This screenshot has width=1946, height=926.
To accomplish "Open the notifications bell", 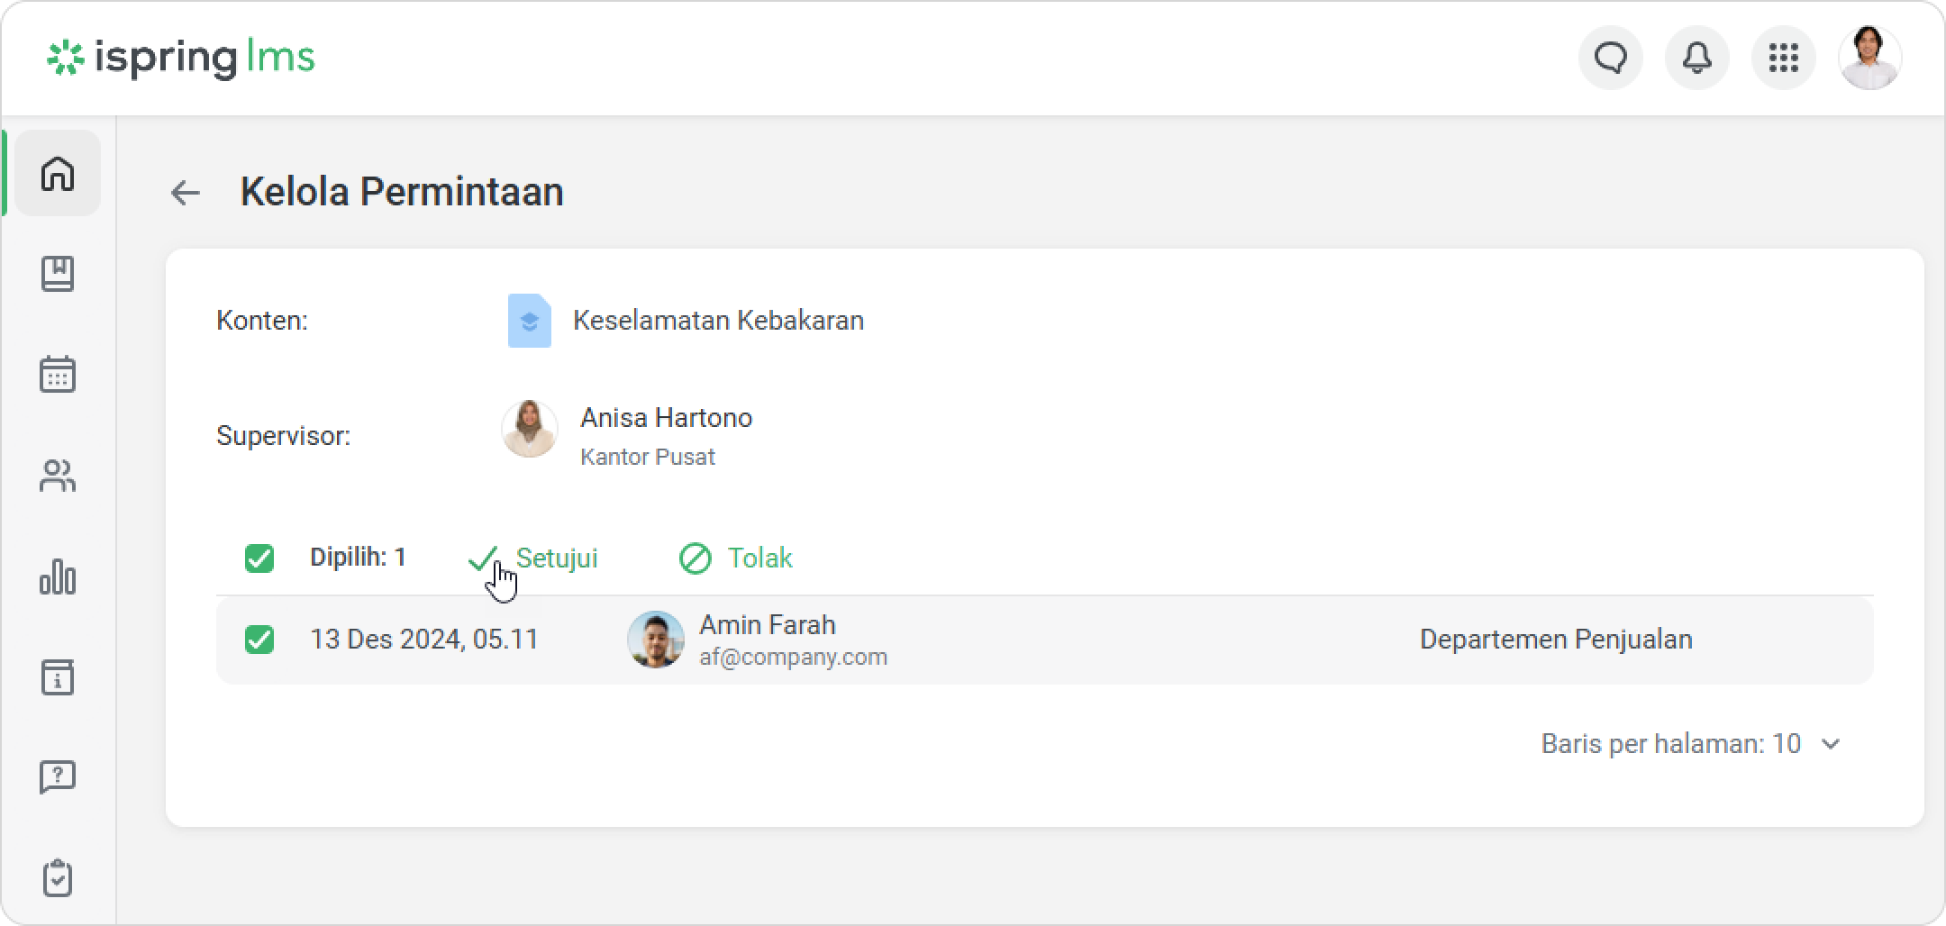I will pyautogui.click(x=1696, y=59).
